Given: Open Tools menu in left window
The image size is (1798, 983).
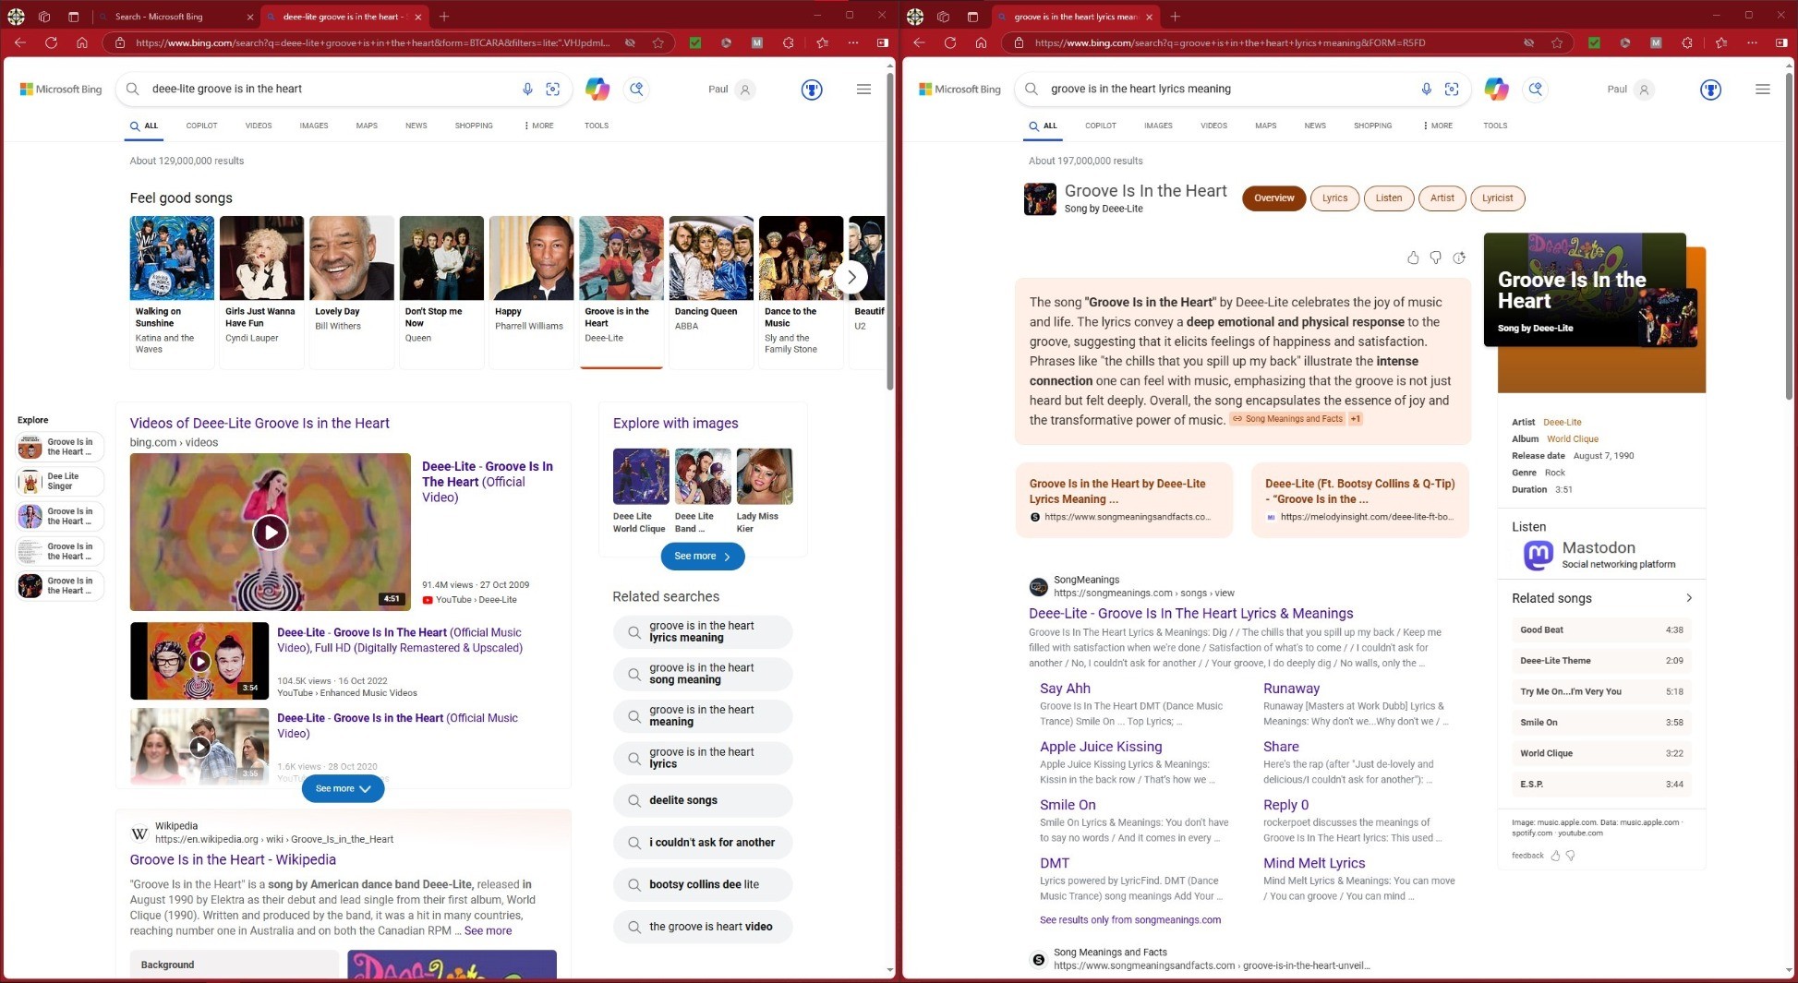Looking at the screenshot, I should coord(597,126).
